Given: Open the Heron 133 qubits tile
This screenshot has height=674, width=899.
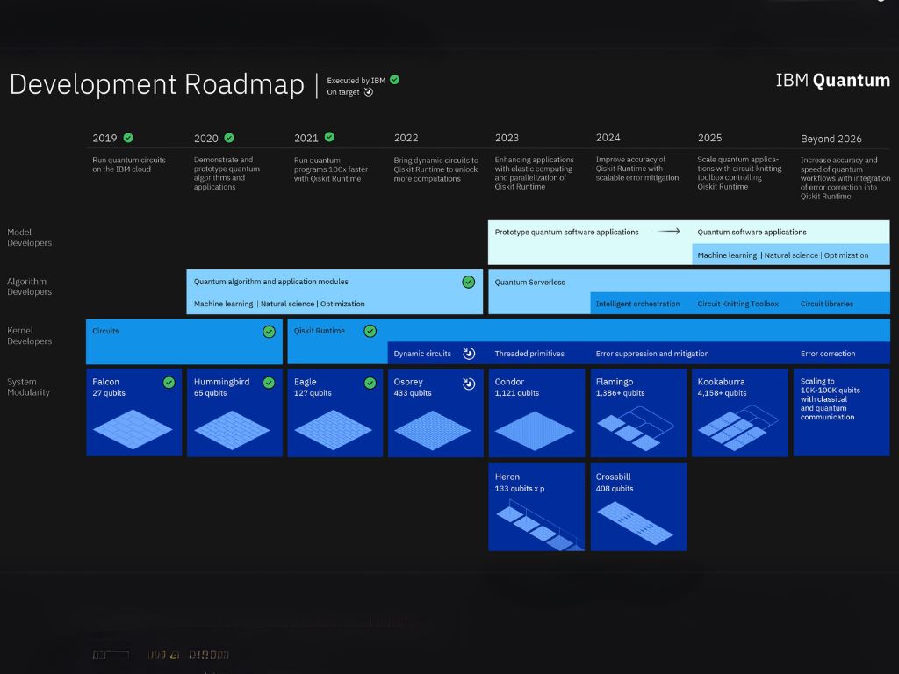Looking at the screenshot, I should [536, 506].
